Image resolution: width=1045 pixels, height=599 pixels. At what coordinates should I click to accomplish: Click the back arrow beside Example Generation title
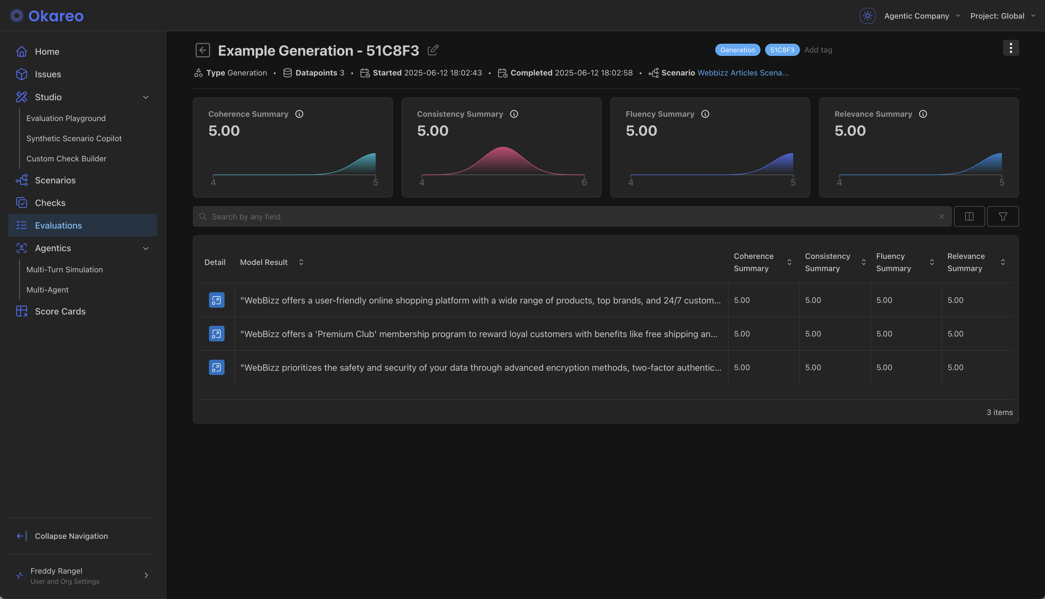point(203,50)
